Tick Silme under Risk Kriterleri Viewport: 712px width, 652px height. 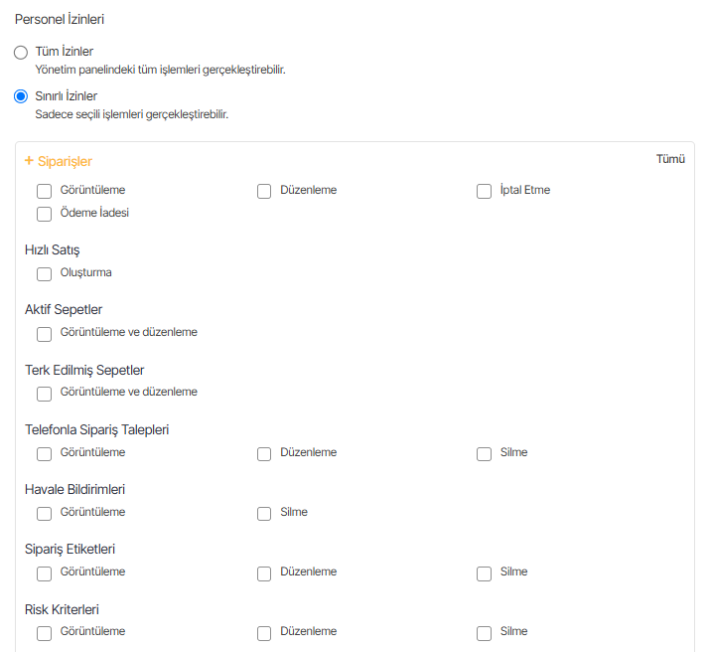[484, 633]
